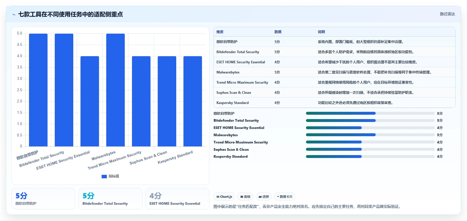Select the Bitdefender Total Security chart bar
Viewport: 467px width, 221px height.
coord(64,90)
